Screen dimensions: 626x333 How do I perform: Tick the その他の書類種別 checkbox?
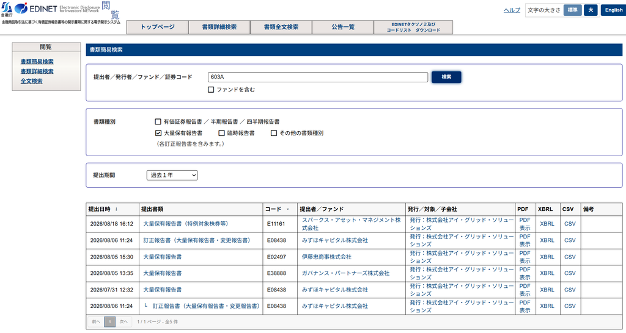click(x=274, y=133)
